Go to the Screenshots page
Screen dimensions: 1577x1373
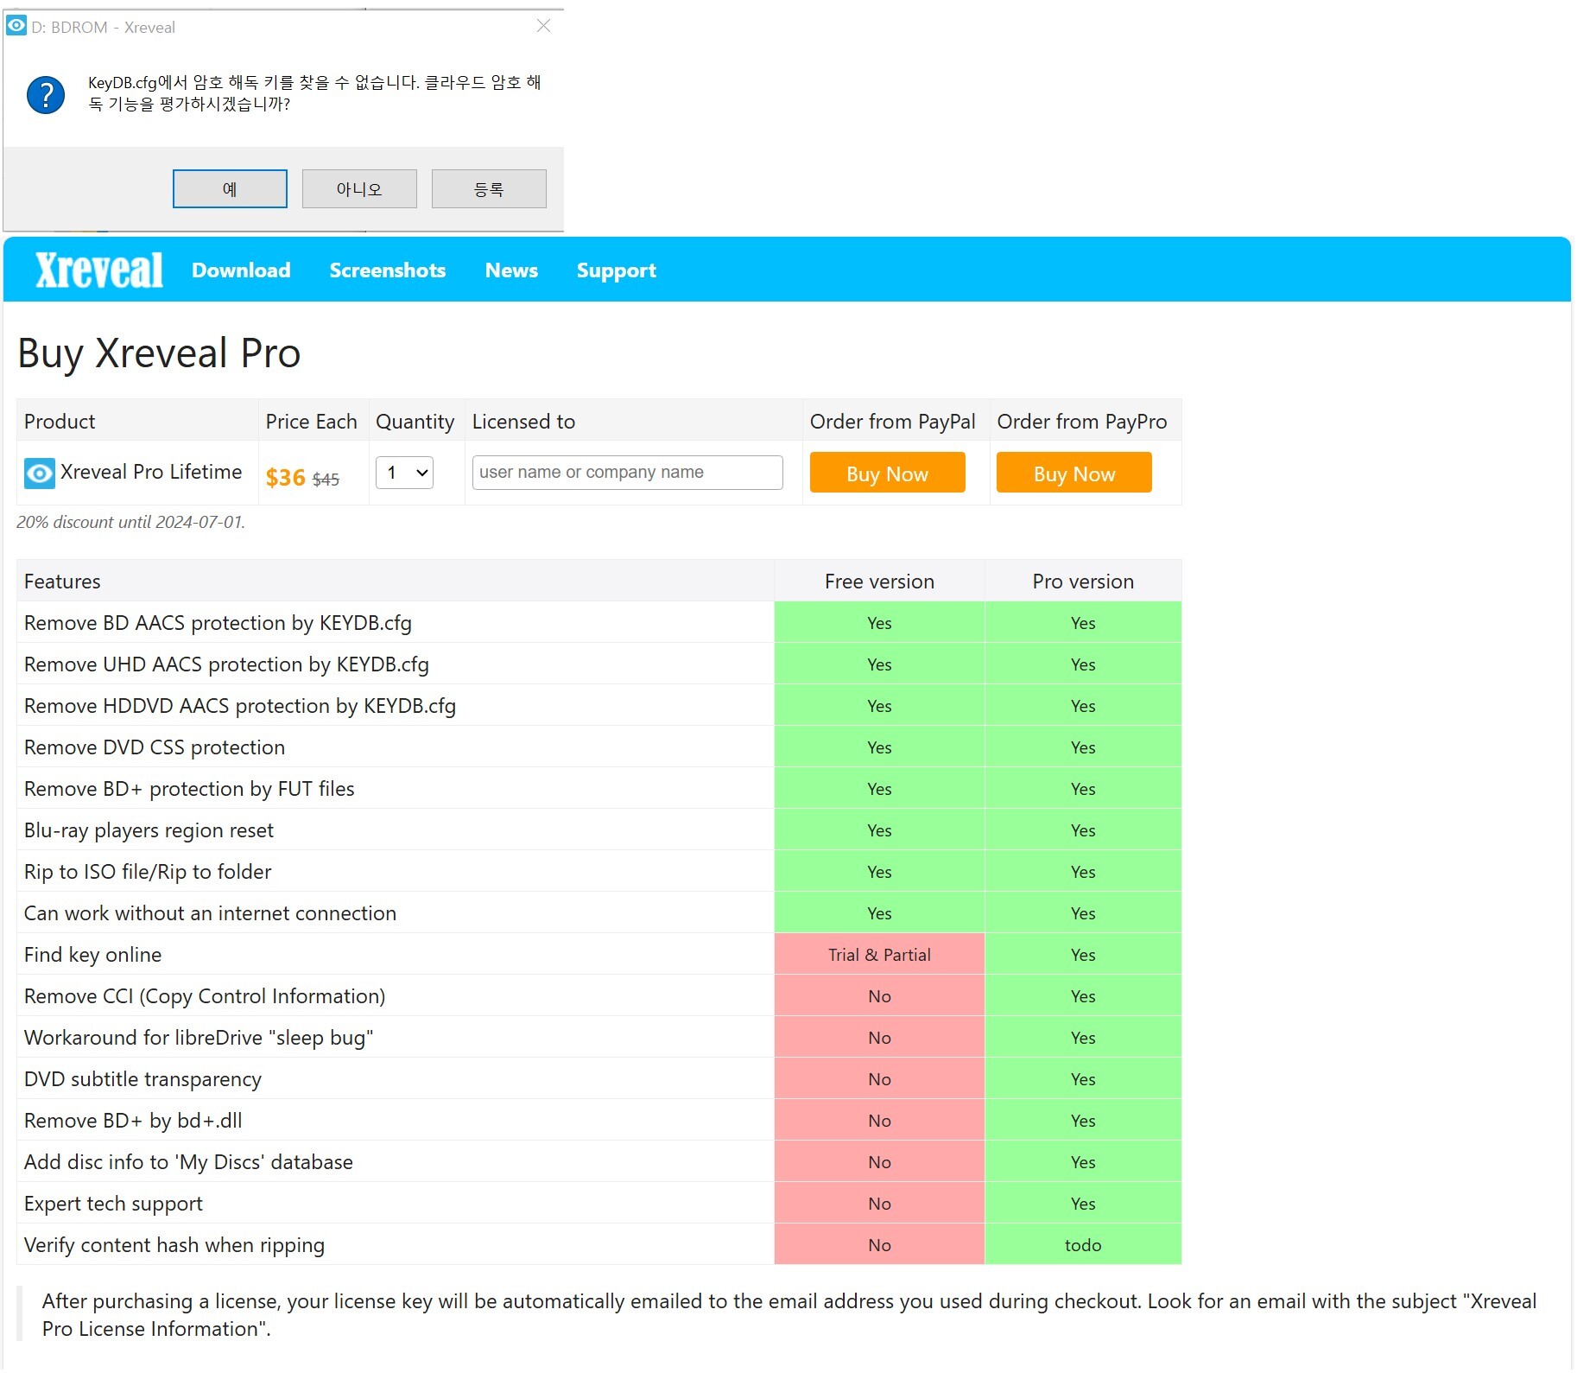387,270
